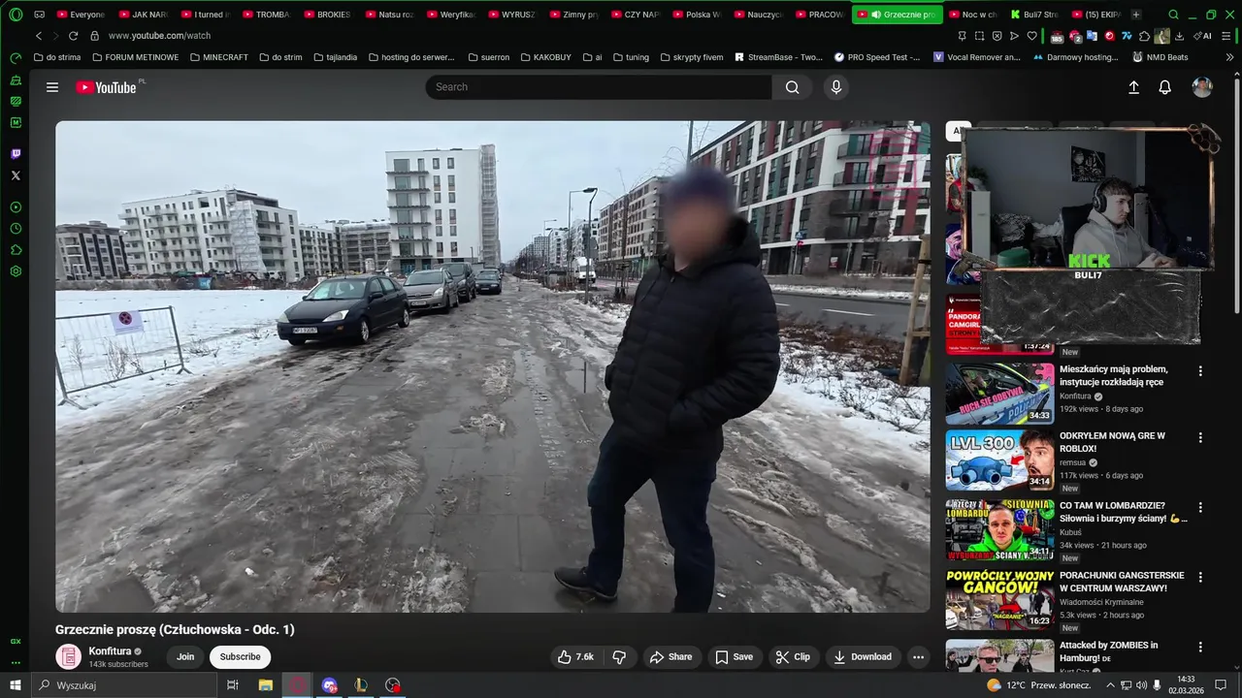
Task: Open options for ODKRYŁEM NOWĄ GRE W ROBLOX
Action: tap(1200, 438)
